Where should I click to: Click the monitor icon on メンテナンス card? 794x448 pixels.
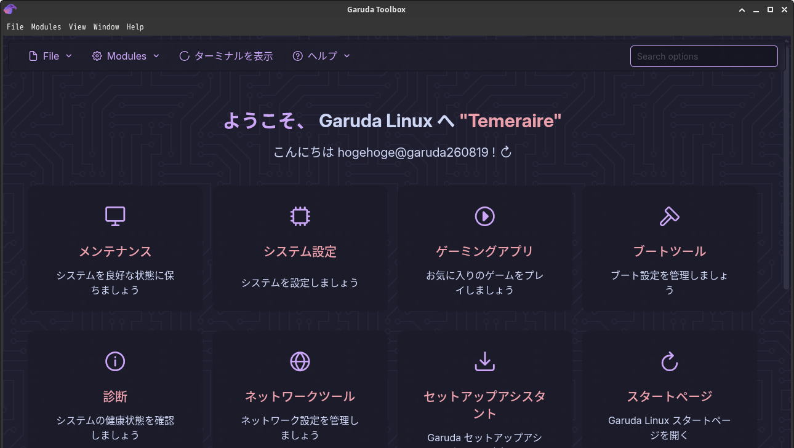[x=115, y=216]
